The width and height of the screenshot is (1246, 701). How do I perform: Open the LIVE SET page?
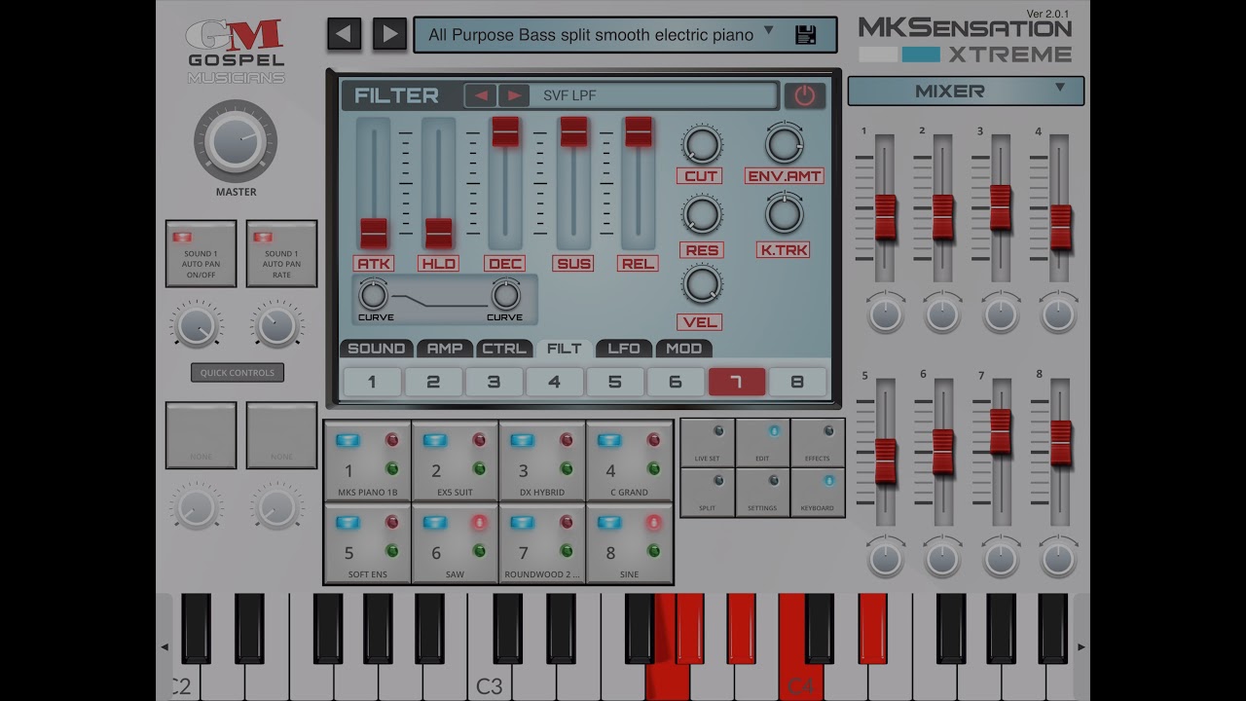[x=708, y=443]
